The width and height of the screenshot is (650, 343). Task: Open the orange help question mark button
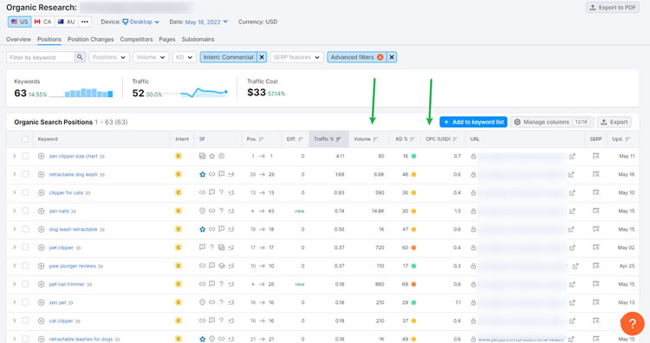pos(632,324)
